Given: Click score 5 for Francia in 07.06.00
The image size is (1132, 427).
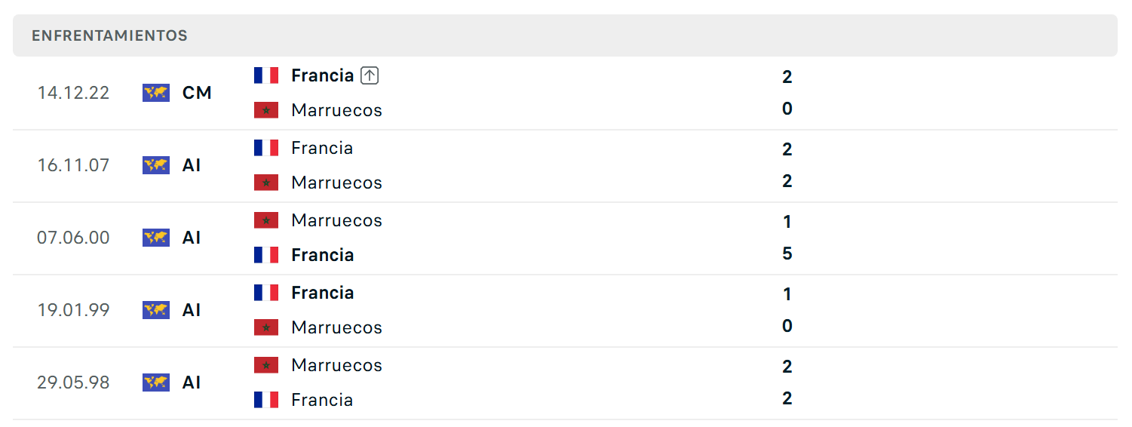Looking at the screenshot, I should click(x=787, y=253).
